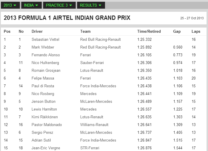Click Felipe Massa's name
Screen dimensions: 208x151
tap(43, 78)
